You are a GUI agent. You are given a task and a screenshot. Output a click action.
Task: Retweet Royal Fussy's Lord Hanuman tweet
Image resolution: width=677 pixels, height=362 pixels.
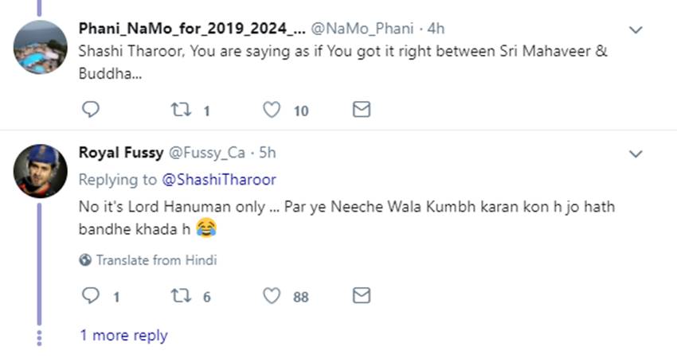[x=182, y=296]
